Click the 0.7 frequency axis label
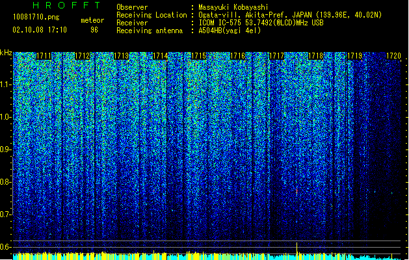 [5, 214]
